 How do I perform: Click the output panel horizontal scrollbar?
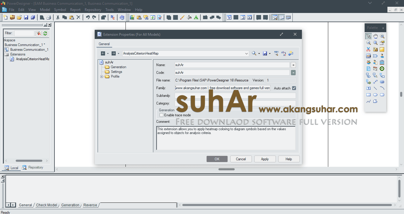(x=287, y=205)
